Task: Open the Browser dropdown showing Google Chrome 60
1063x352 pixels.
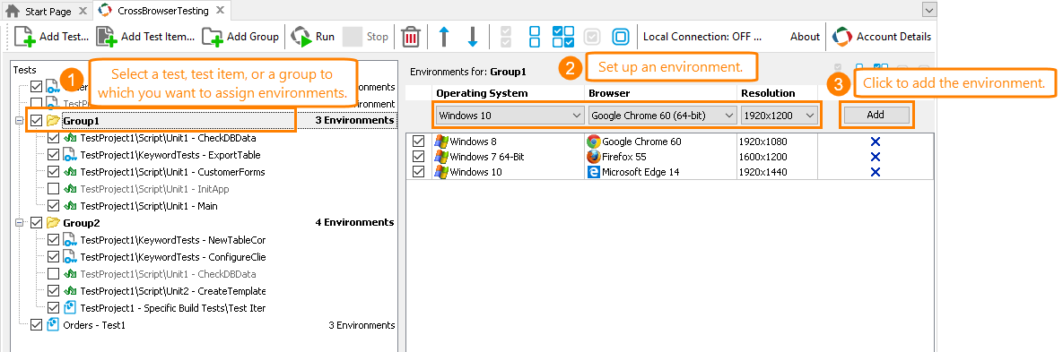Action: [x=662, y=116]
